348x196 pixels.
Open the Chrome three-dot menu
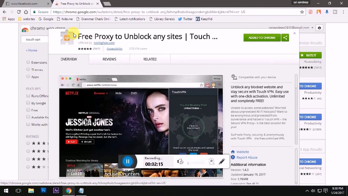pos(343,12)
